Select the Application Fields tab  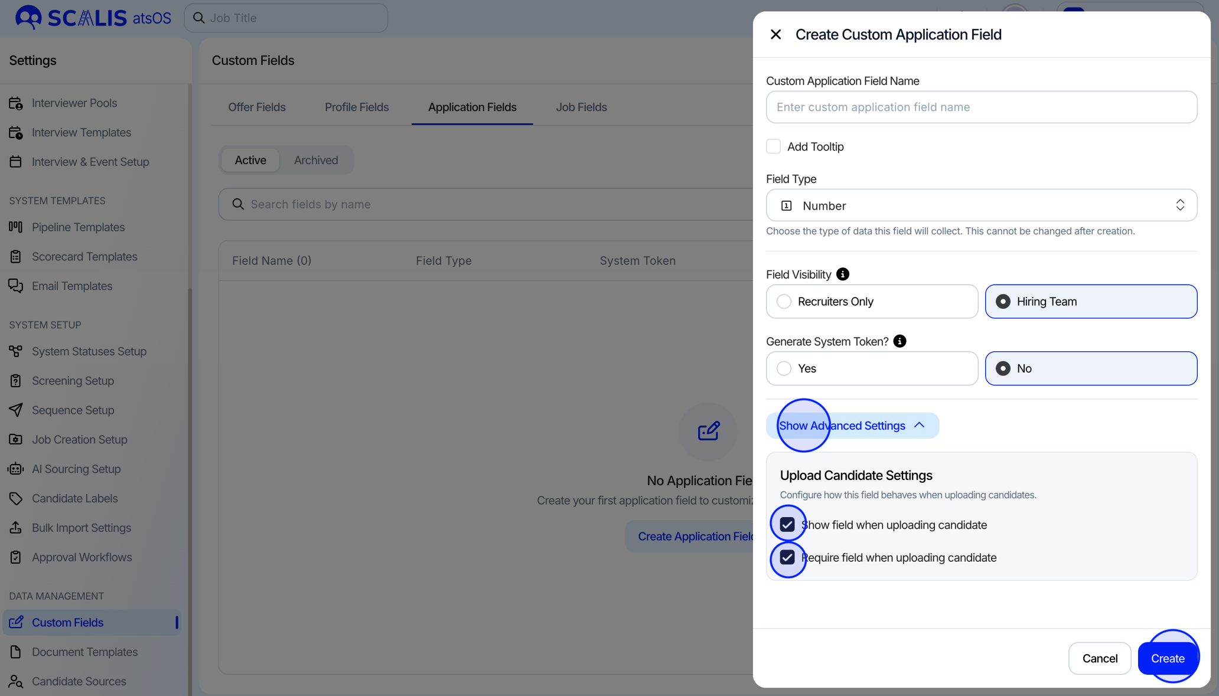point(472,107)
